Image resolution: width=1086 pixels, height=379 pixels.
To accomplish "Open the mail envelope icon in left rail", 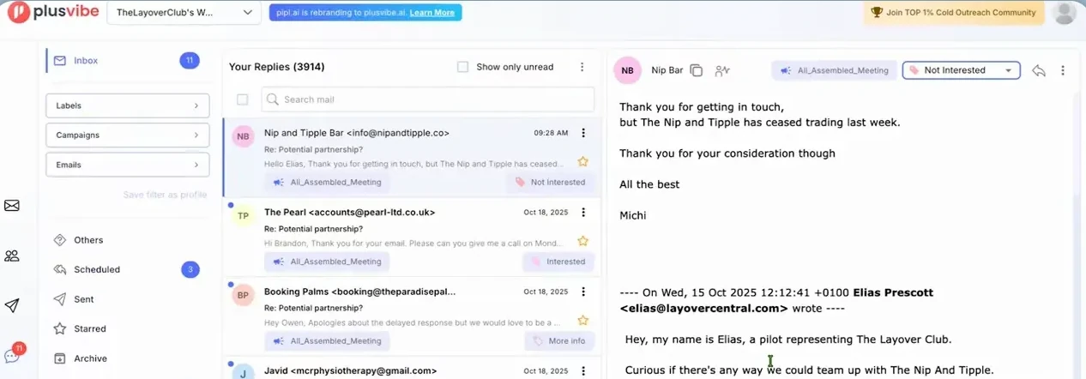I will pyautogui.click(x=12, y=206).
